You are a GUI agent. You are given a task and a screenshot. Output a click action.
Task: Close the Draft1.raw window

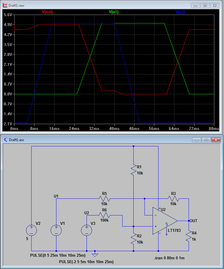tap(215, 6)
